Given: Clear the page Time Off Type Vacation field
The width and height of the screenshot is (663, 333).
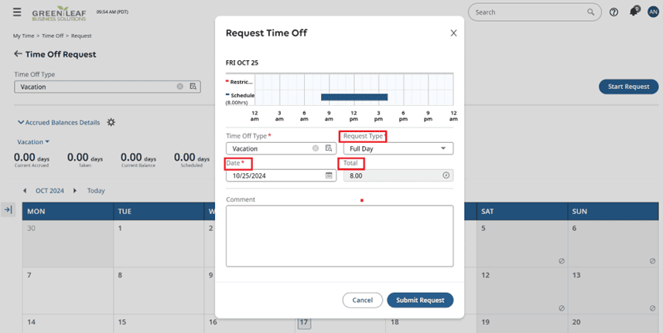Looking at the screenshot, I should click(x=179, y=87).
